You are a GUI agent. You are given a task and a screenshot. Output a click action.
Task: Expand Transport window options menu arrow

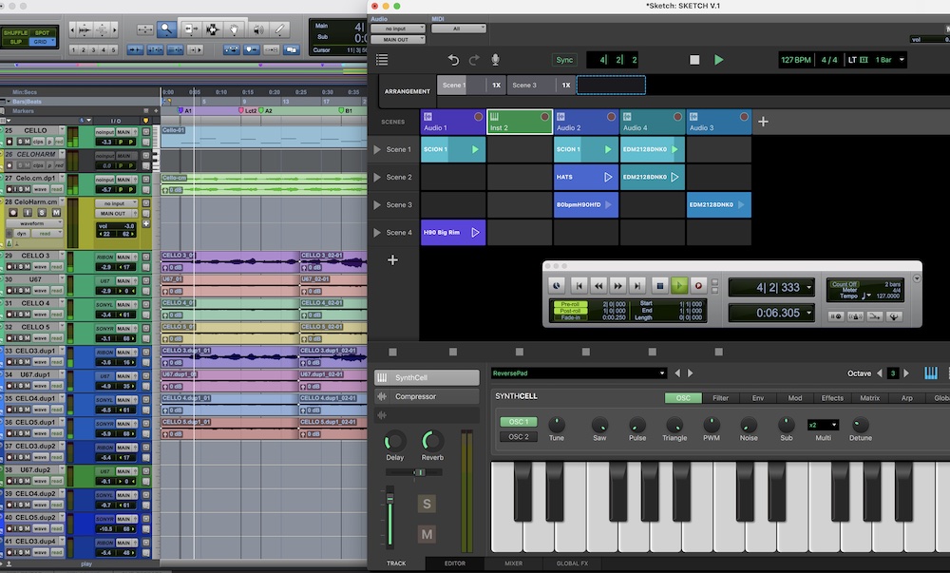pos(917,278)
